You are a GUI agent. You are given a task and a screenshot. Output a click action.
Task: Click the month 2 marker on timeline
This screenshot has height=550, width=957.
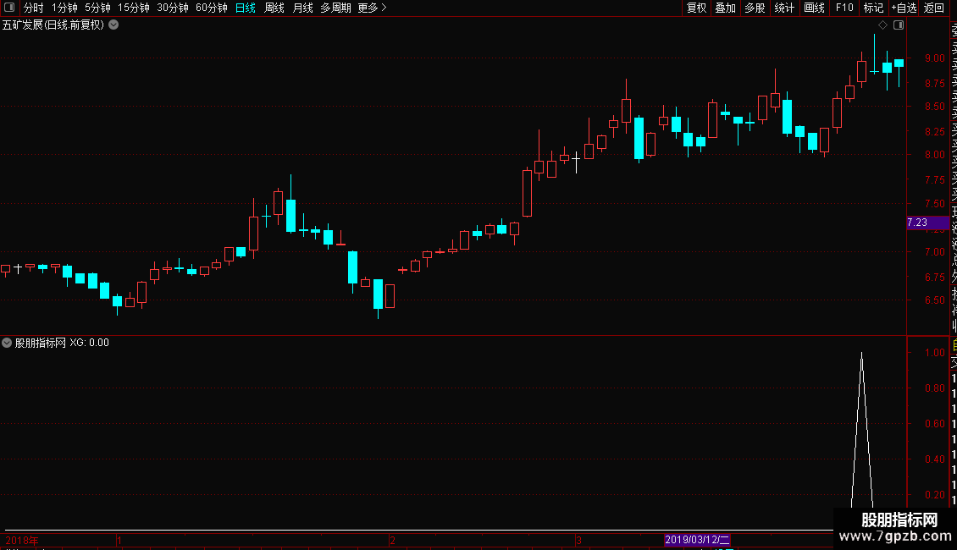click(x=392, y=541)
